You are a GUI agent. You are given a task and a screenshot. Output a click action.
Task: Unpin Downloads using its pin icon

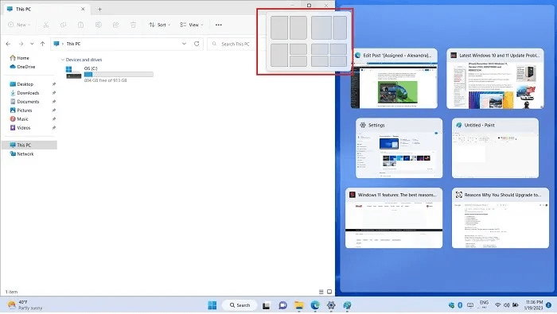(54, 93)
